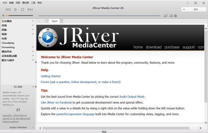The width and height of the screenshot is (208, 133).
Task: Open the download link in banner
Action: pyautogui.click(x=154, y=47)
